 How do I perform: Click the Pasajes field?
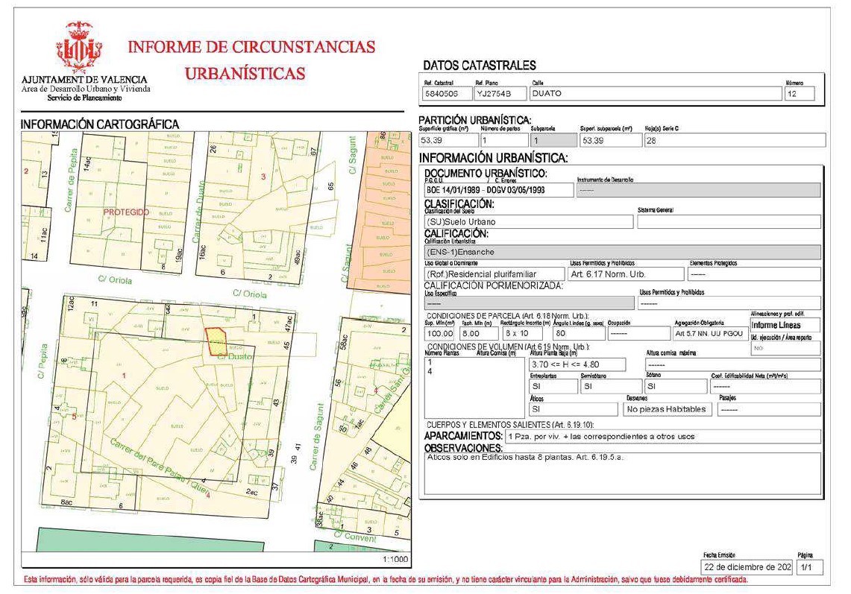tap(769, 409)
